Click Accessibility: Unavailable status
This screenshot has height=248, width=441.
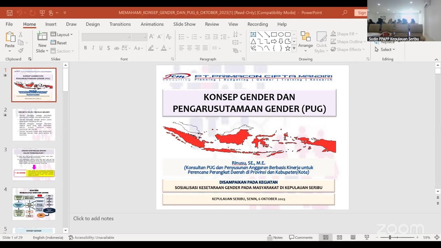click(x=91, y=237)
